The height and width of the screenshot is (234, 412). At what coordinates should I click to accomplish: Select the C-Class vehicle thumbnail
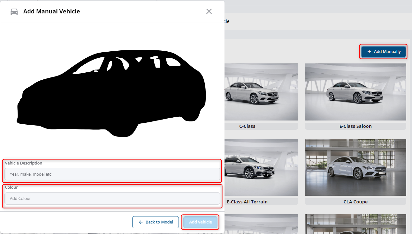(x=261, y=92)
